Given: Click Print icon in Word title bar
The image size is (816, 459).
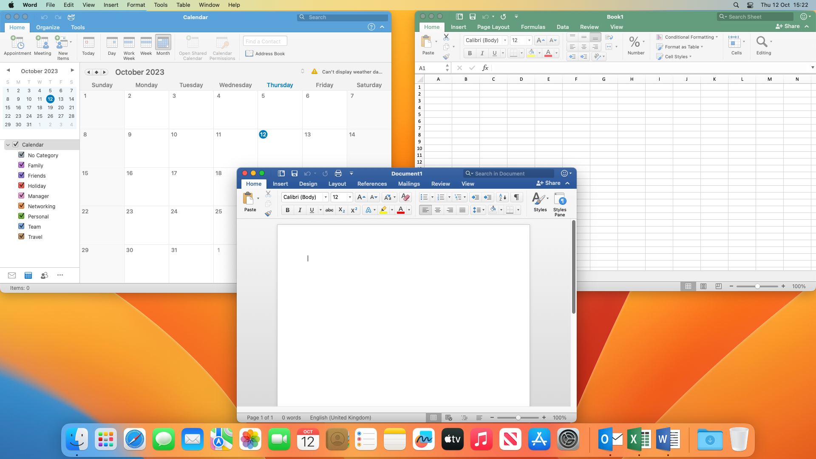Looking at the screenshot, I should pos(338,173).
